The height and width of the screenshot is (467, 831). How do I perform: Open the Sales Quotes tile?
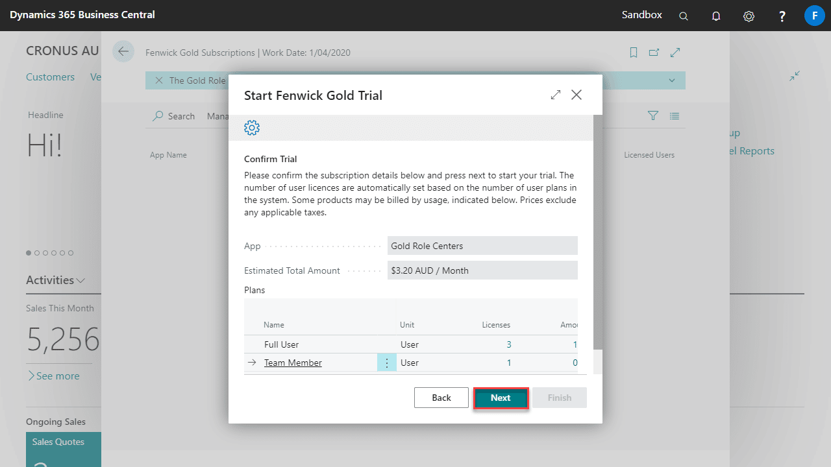pyautogui.click(x=64, y=449)
